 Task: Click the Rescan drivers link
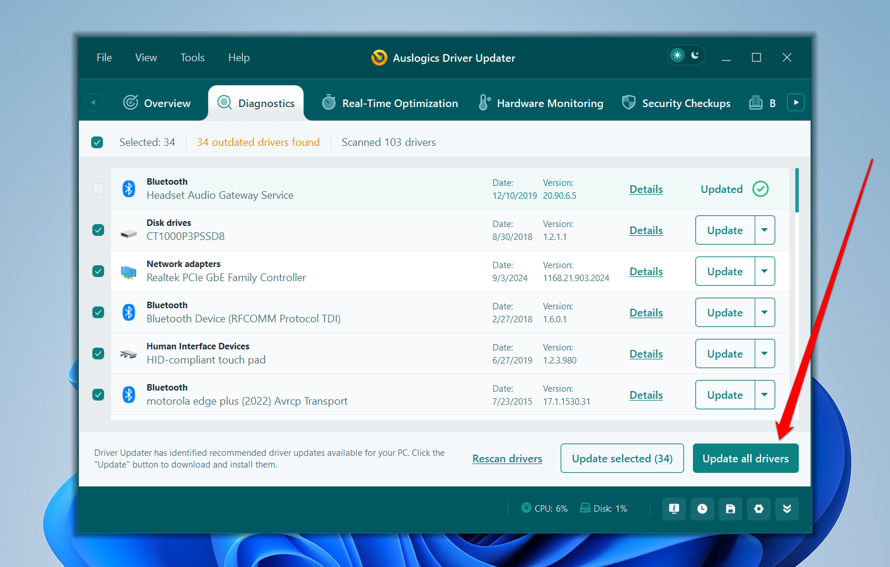[x=507, y=459]
